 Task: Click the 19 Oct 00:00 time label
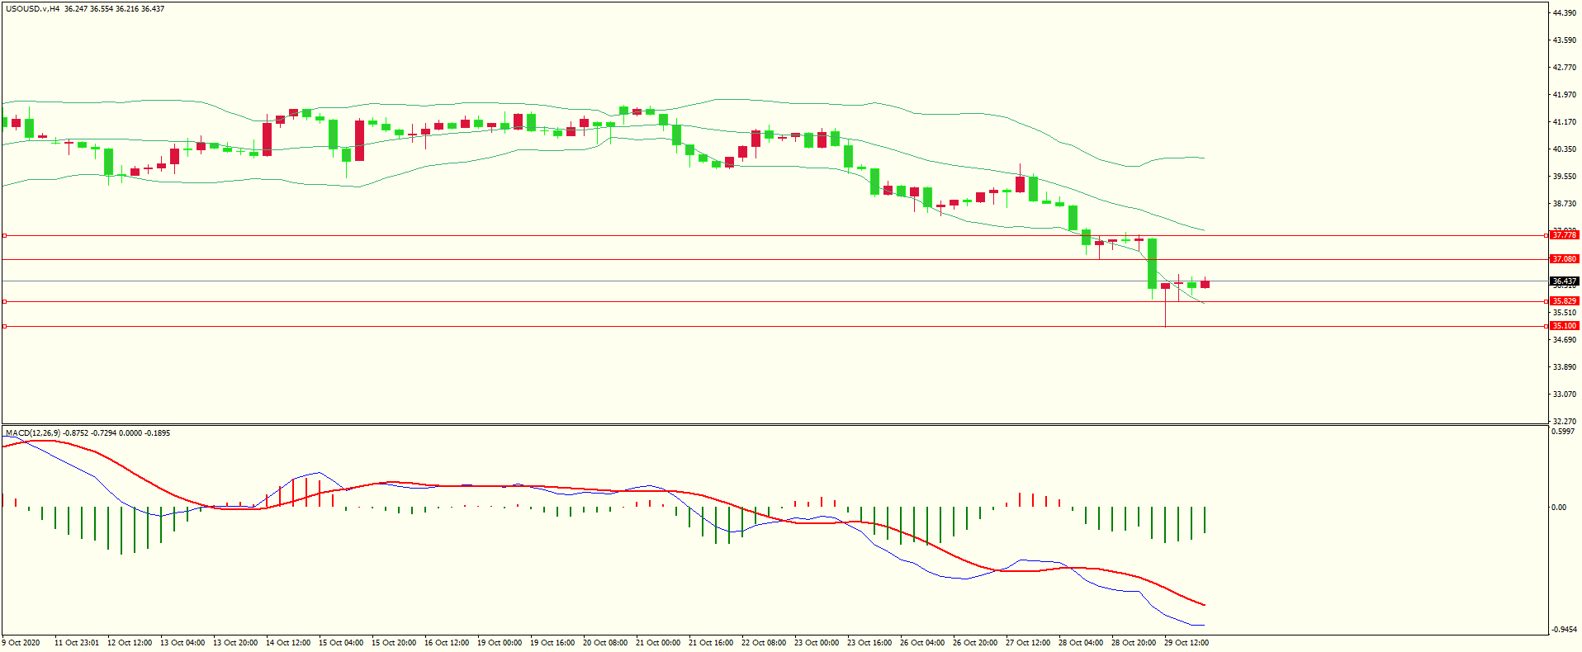coord(500,643)
